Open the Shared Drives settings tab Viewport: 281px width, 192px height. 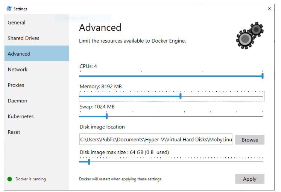(x=36, y=38)
